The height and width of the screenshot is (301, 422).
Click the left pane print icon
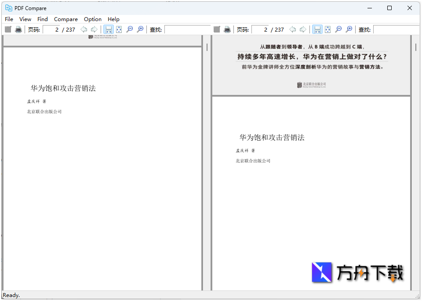pos(18,29)
